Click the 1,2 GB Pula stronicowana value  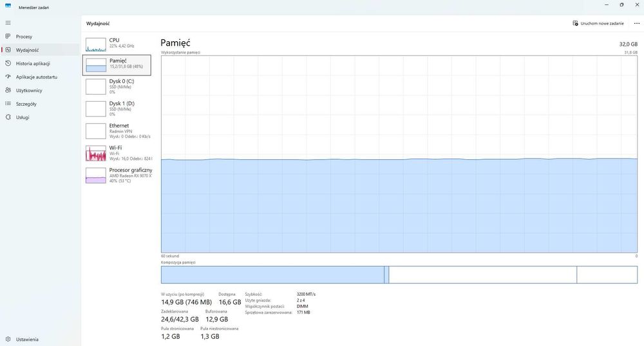pos(171,336)
